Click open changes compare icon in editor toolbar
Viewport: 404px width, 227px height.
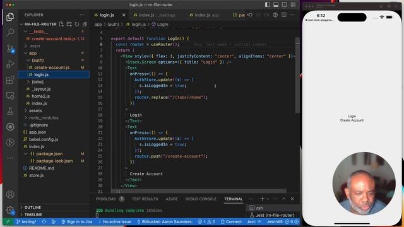point(250,15)
